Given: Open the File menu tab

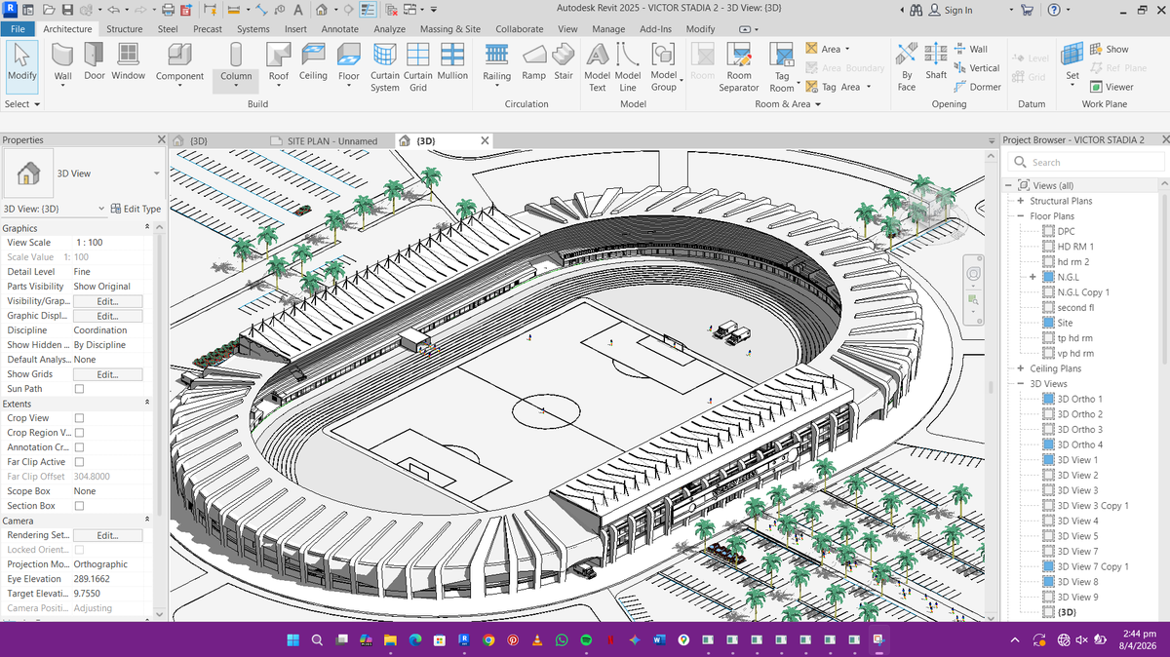Looking at the screenshot, I should pos(19,29).
